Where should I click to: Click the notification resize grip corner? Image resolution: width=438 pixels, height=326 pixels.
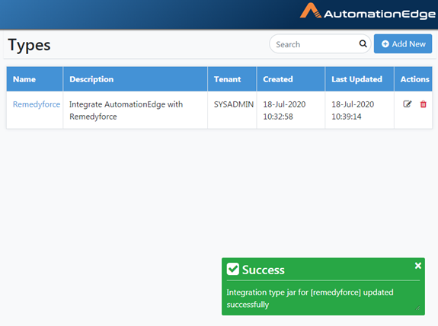pos(417,308)
